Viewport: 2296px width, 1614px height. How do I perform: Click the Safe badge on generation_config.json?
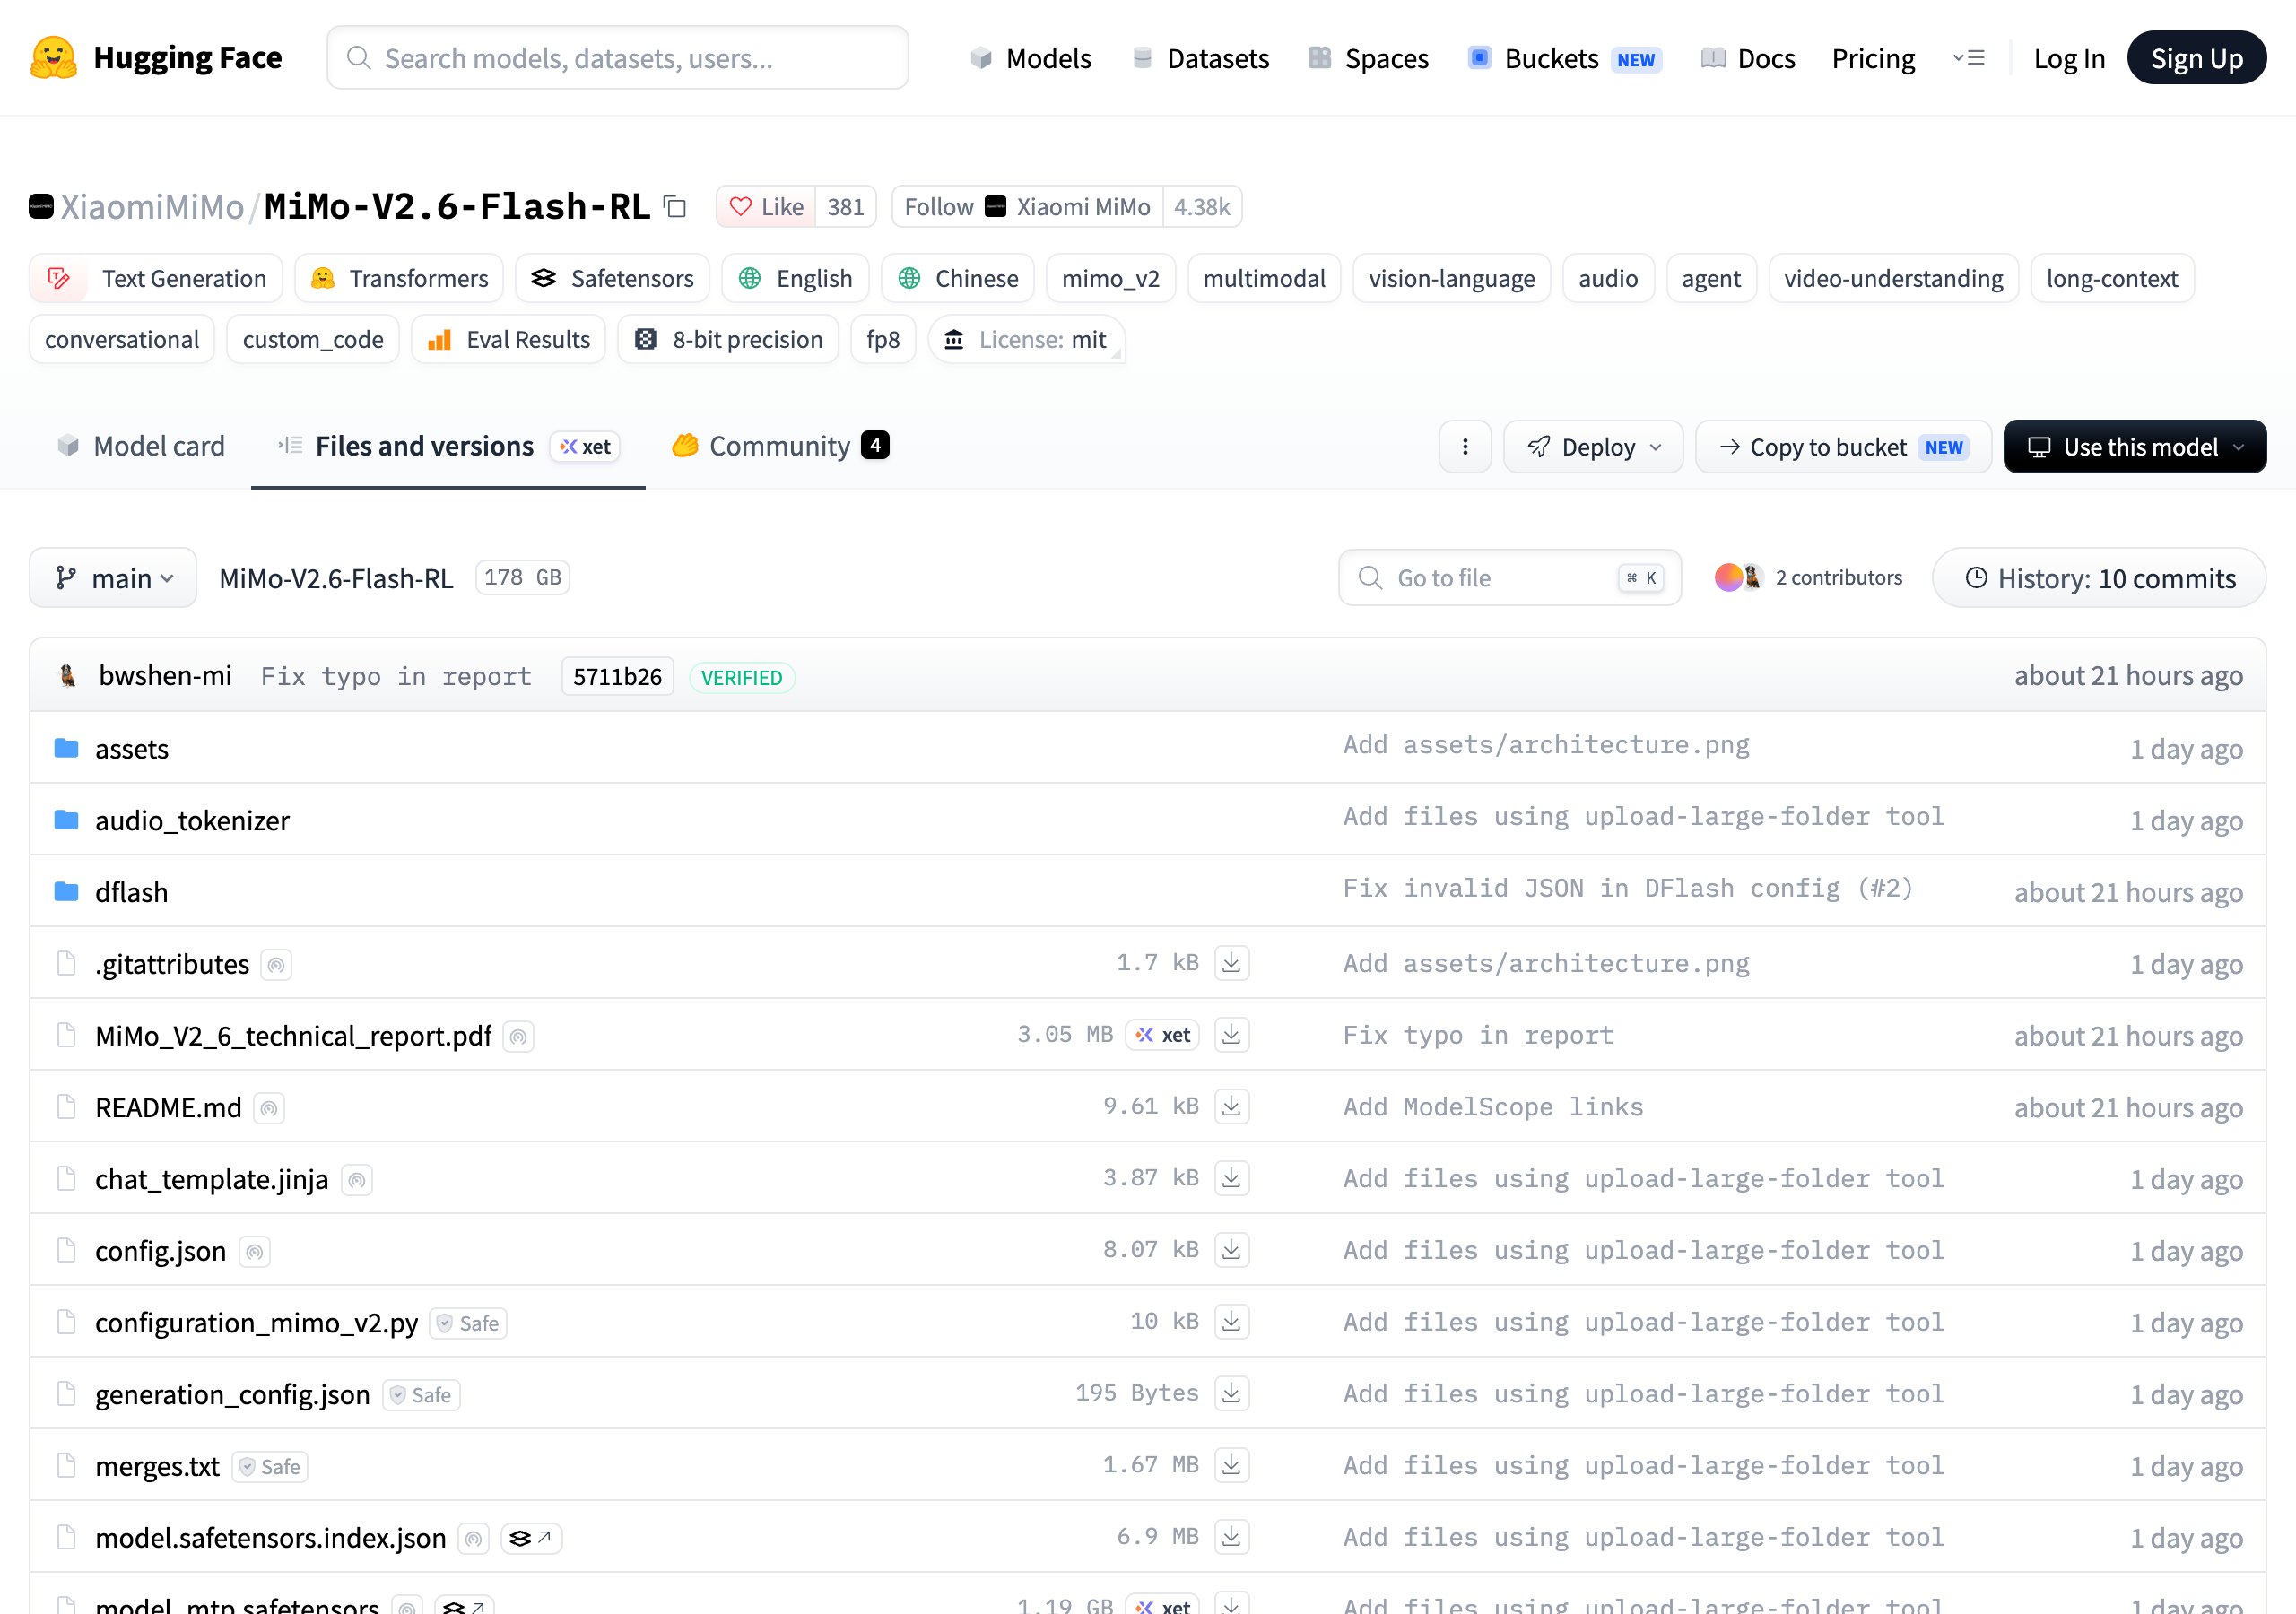click(421, 1395)
